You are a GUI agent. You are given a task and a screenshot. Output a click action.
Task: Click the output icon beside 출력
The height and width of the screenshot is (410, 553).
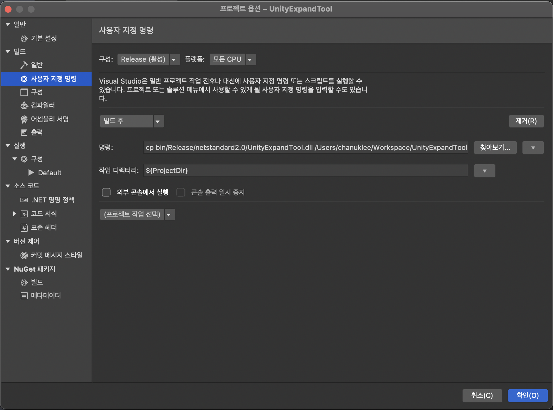pos(24,133)
